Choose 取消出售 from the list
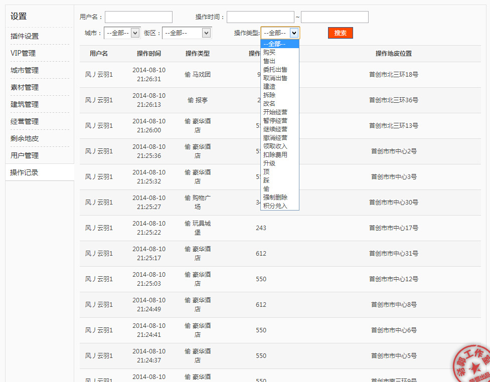The height and width of the screenshot is (382, 490). click(280, 78)
